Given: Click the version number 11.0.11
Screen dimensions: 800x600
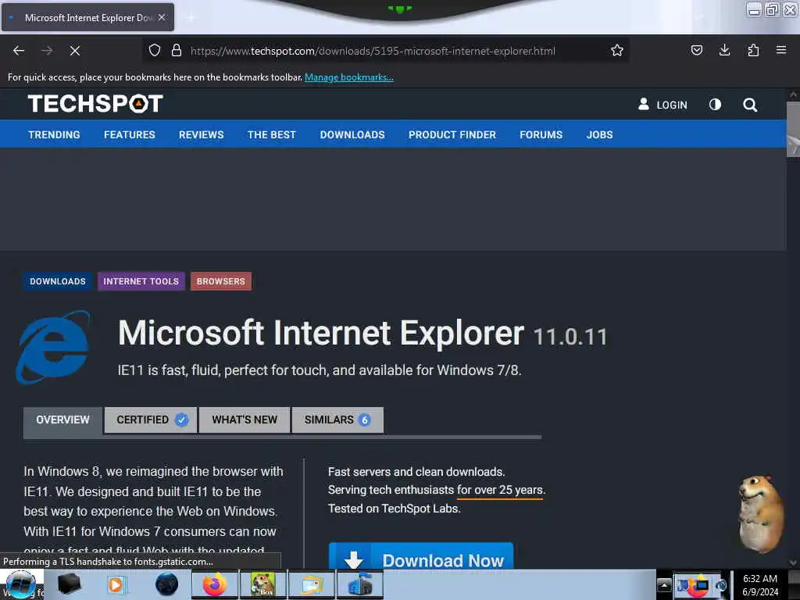Looking at the screenshot, I should tap(570, 337).
